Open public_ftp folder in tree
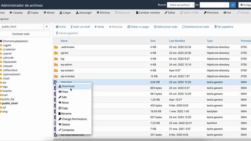The width and height of the screenshot is (251, 141). coord(8,99)
